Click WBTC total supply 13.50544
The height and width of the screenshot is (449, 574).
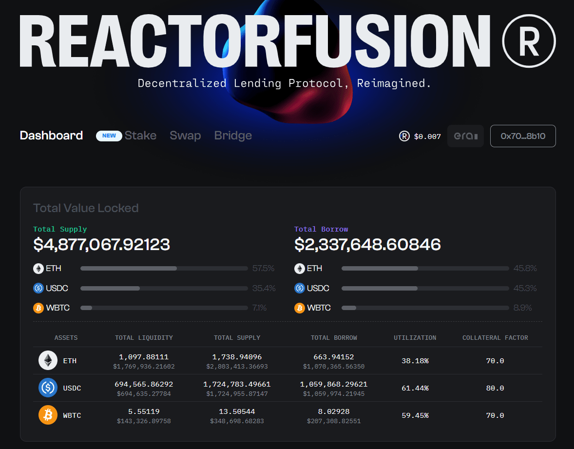coord(237,411)
